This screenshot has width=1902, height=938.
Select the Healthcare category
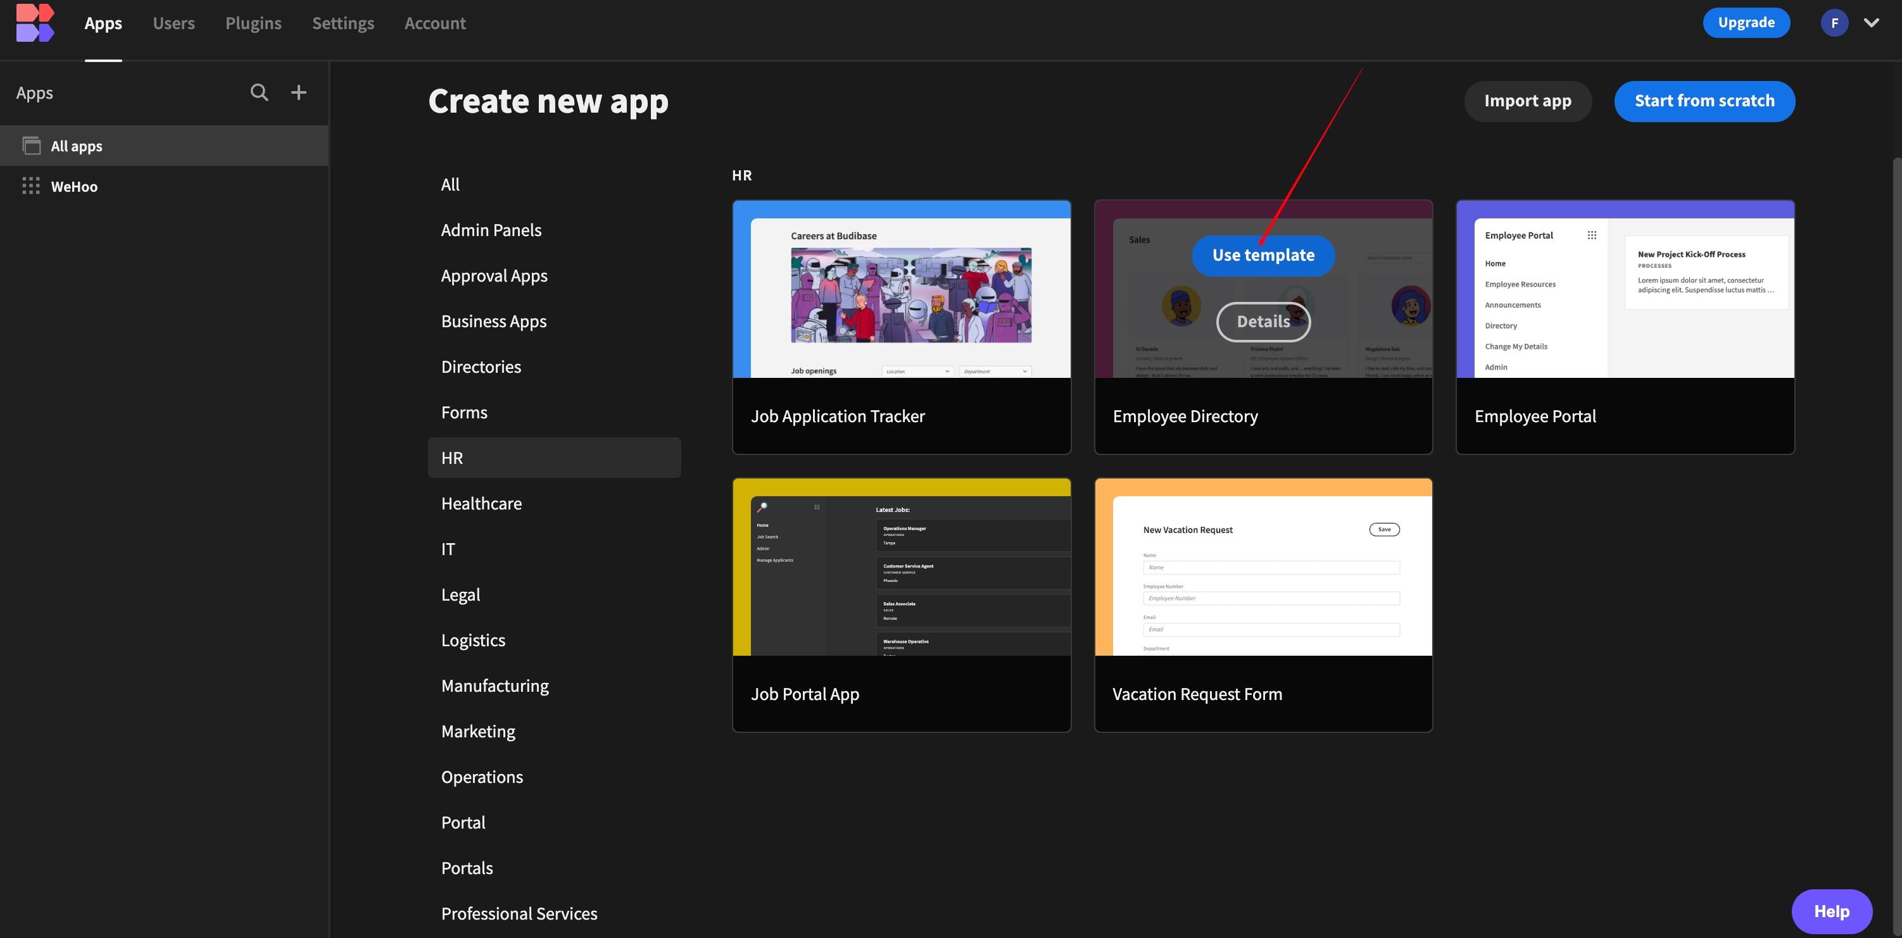pyautogui.click(x=481, y=503)
